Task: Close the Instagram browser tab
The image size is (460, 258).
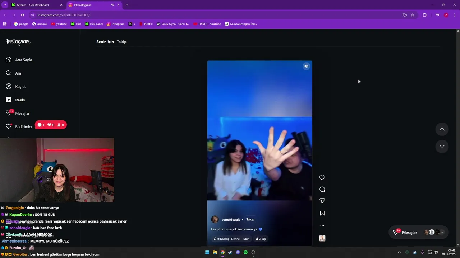Action: [x=118, y=5]
